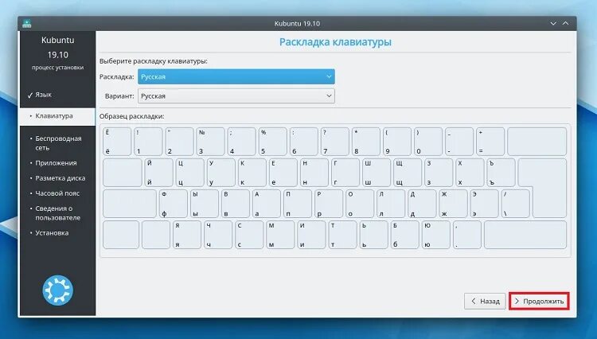The image size is (597, 339).
Task: Click the М key in layout preview
Action: 280,235
